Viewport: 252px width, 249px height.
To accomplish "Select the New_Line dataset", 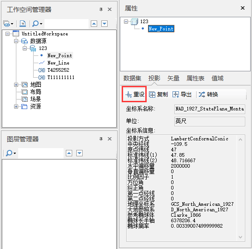I will pos(58,63).
